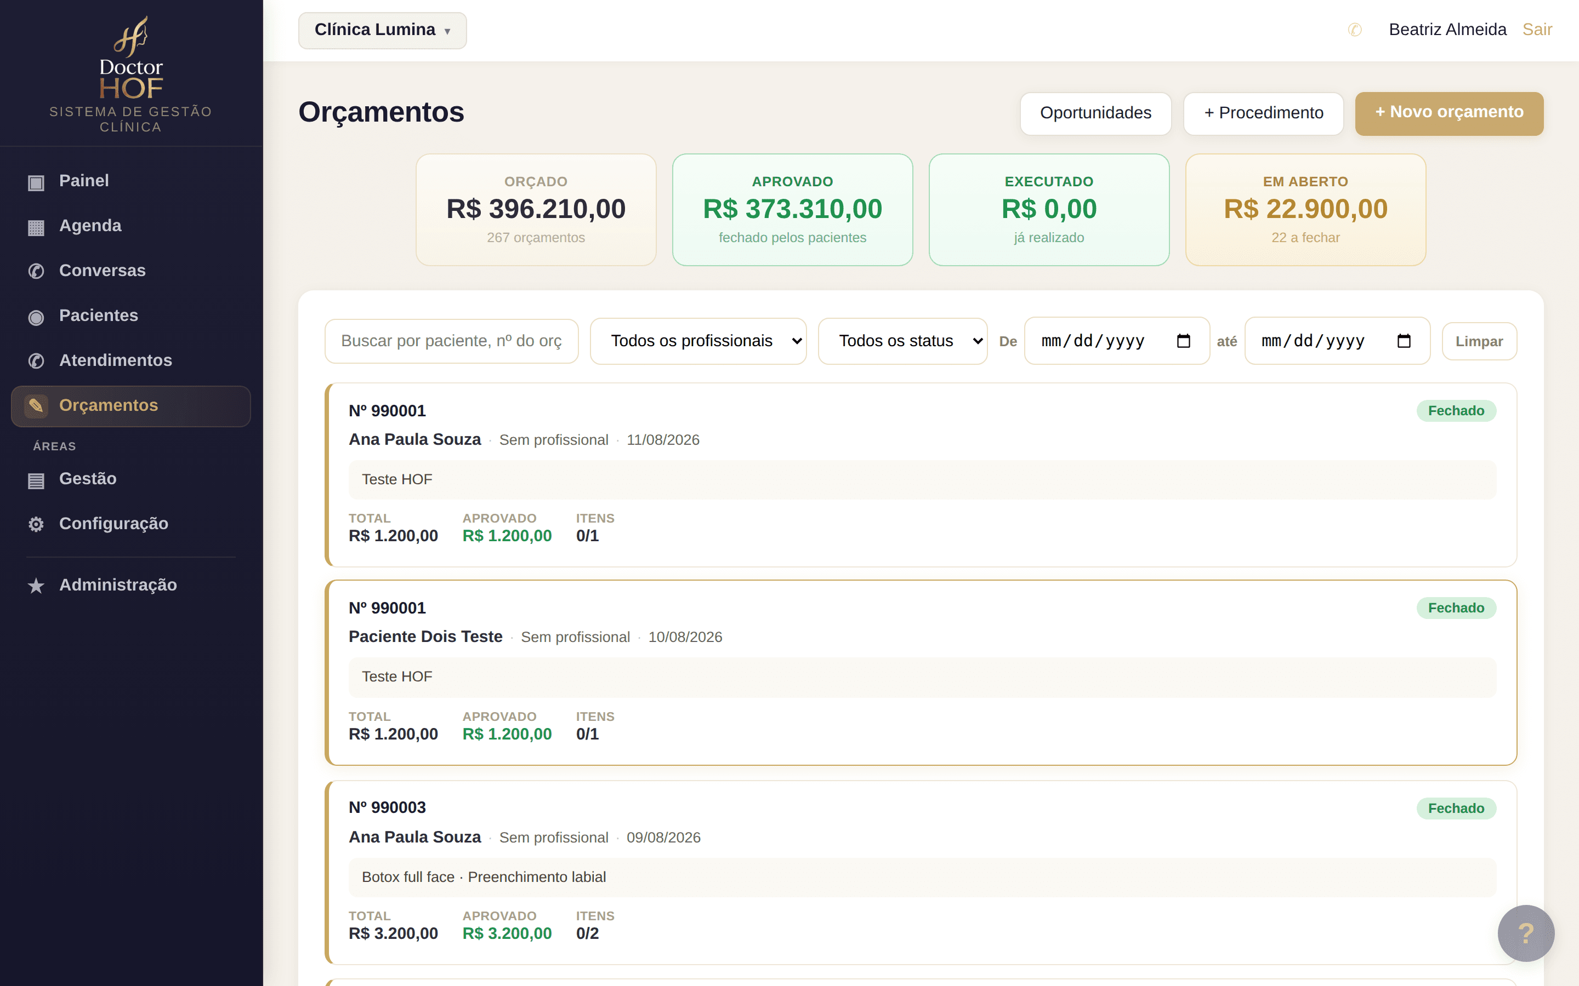Select the Orçado R$ 396.210,00 summary card

pyautogui.click(x=536, y=210)
